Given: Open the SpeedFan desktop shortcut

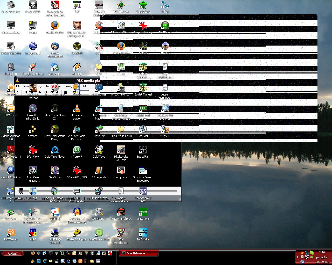Looking at the screenshot, I should [143, 150].
